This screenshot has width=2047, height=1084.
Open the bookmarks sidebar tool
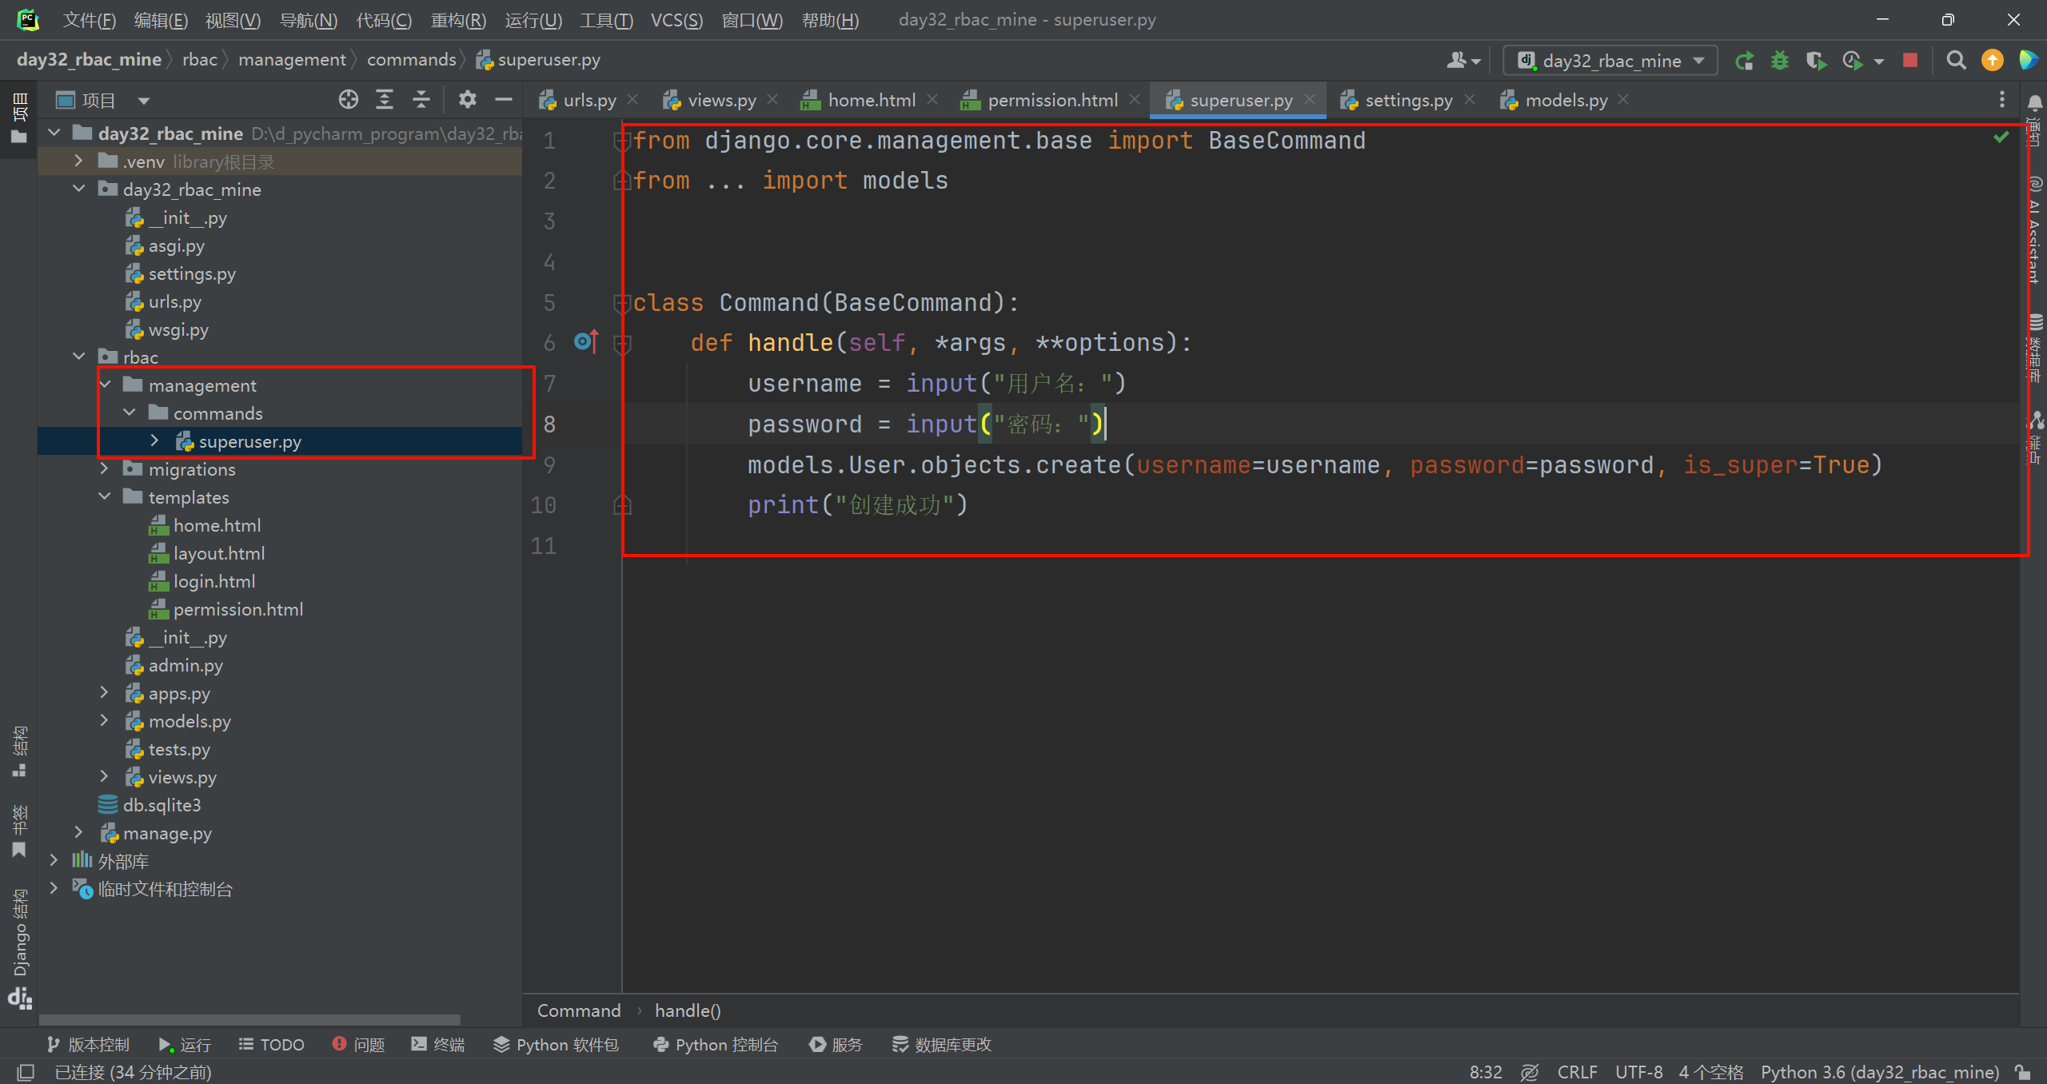(x=19, y=831)
